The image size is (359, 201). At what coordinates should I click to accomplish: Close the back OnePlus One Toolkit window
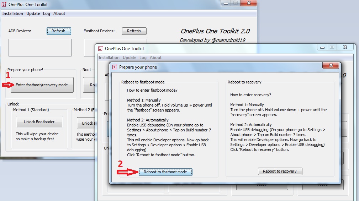(x=249, y=3)
